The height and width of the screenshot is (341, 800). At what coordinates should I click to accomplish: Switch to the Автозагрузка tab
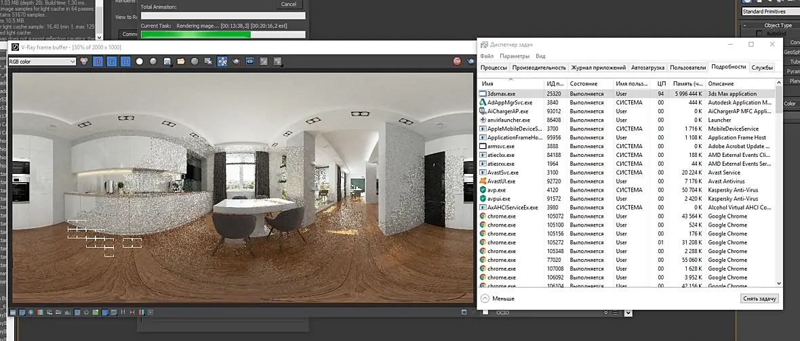648,67
